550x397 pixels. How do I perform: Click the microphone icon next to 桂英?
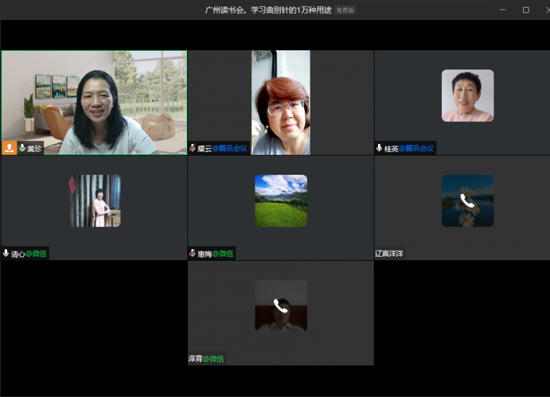point(379,148)
